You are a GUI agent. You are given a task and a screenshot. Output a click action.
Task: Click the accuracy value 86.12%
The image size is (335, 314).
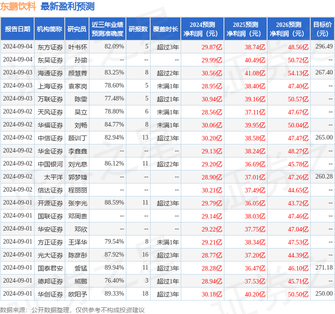coord(114,163)
